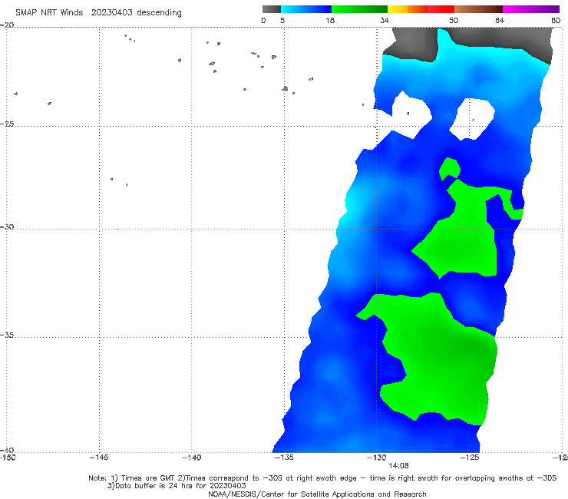This screenshot has height=499, width=568.
Task: Click the color bar label '34'
Action: 385,20
